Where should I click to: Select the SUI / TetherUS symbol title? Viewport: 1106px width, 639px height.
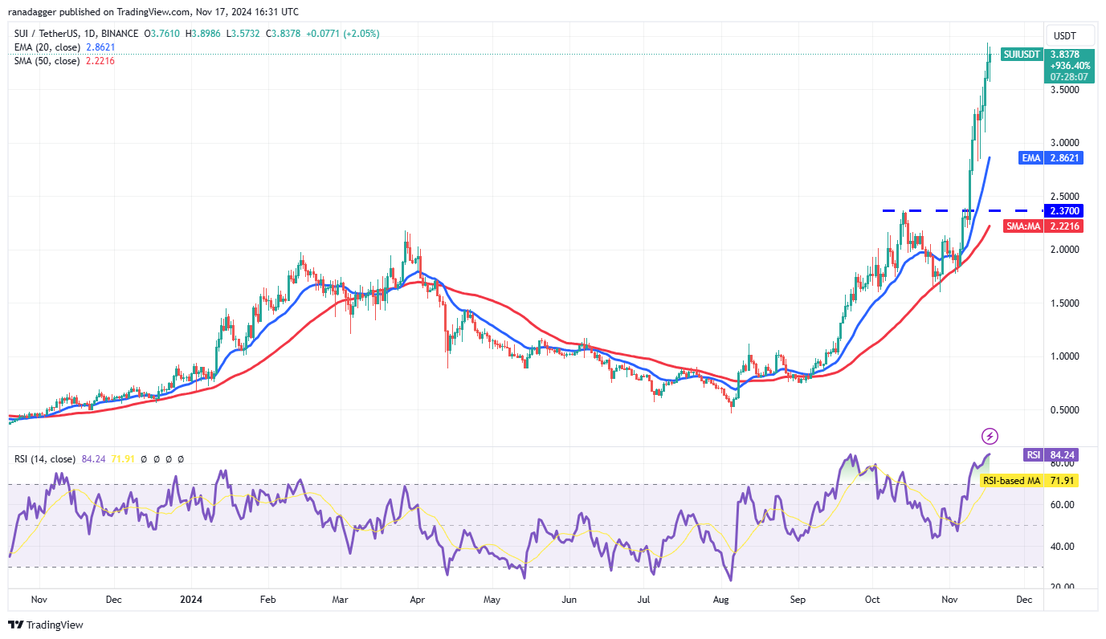(x=76, y=34)
